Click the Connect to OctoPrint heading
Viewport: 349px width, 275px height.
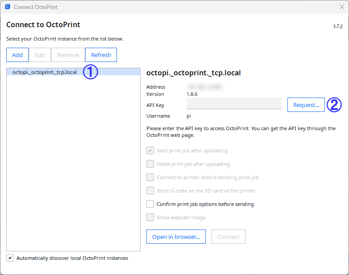[x=43, y=25]
